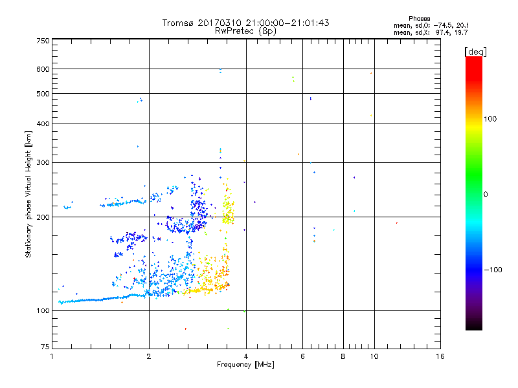Click the '300' y-axis tick label
This screenshot has width=518, height=388.
coord(43,163)
